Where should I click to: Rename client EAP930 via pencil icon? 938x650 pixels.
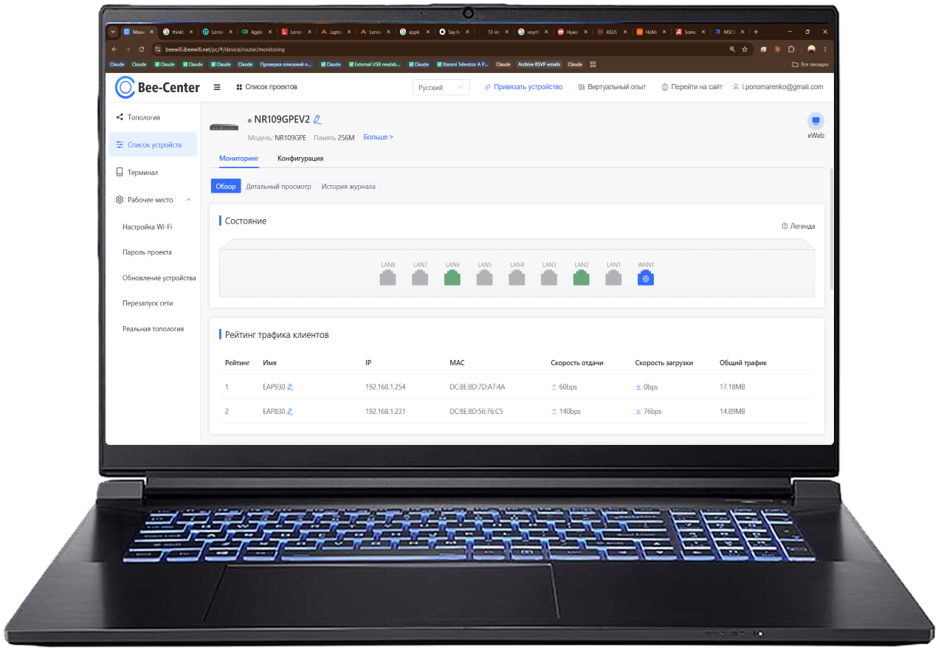coord(290,387)
